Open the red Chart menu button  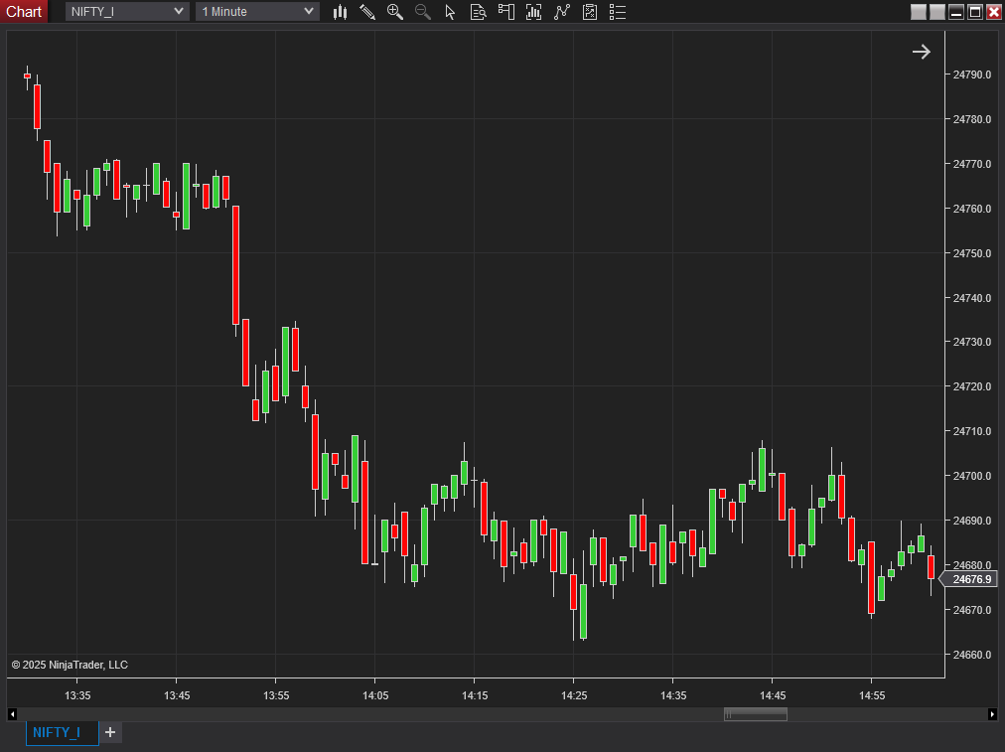pos(24,11)
